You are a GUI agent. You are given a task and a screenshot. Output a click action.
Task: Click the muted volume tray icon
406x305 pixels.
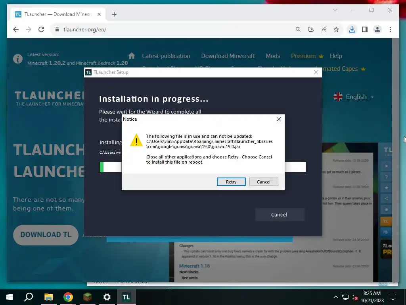pos(355,297)
